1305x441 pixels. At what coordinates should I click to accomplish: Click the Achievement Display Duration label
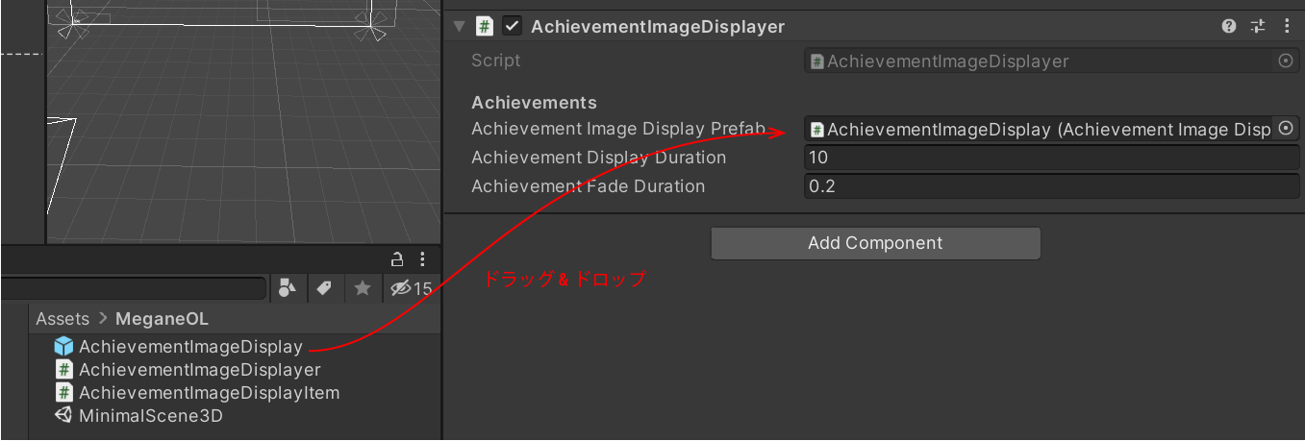tap(598, 158)
